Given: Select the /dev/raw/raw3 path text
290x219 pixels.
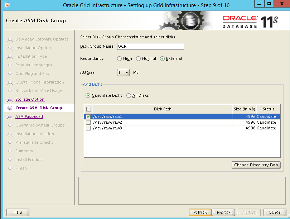Looking at the screenshot, I should (x=107, y=128).
